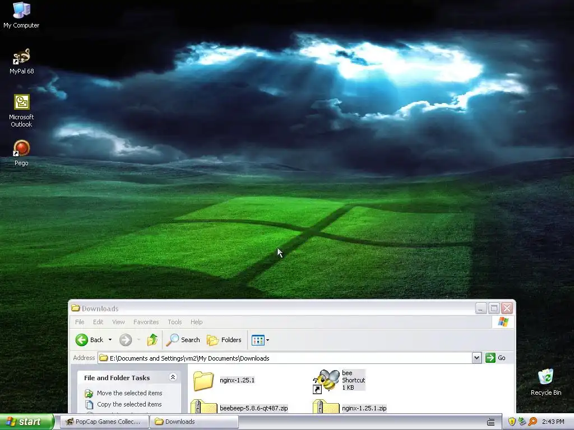Minimize the Downloads window
574x430 pixels.
point(480,309)
